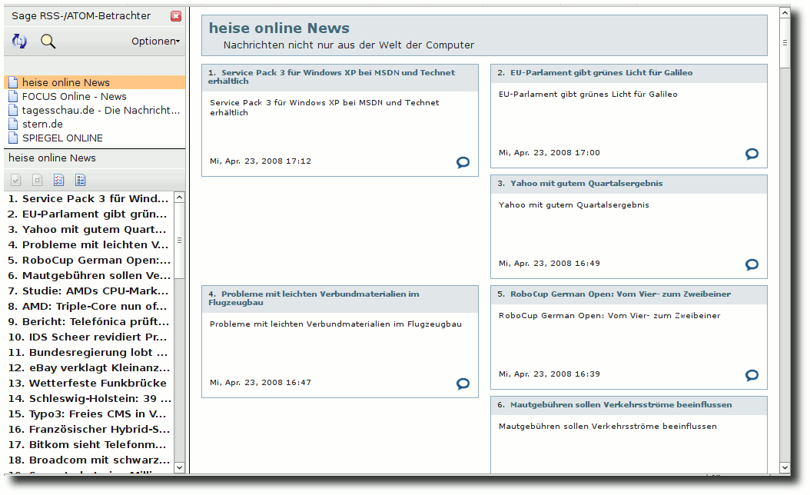Open article title 'EU-Parlament gibt grünes Licht für Galileo'
This screenshot has width=810, height=495.
pos(601,72)
